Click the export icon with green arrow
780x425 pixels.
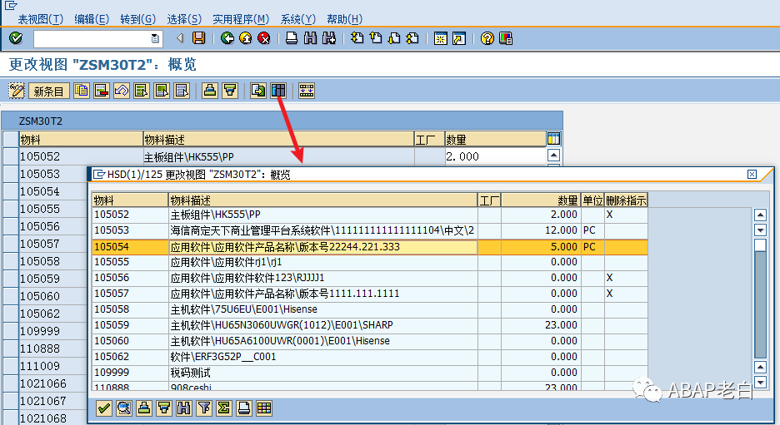click(258, 91)
